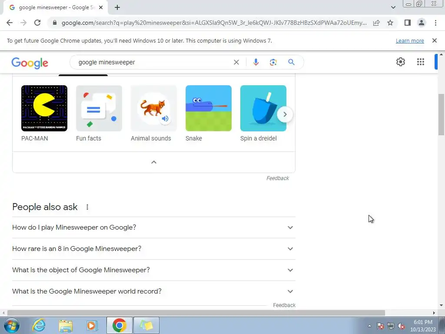This screenshot has width=445, height=334.
Task: Open Google quick settings gear
Action: (400, 62)
